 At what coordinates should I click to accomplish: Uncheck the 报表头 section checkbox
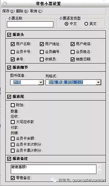[9, 35]
